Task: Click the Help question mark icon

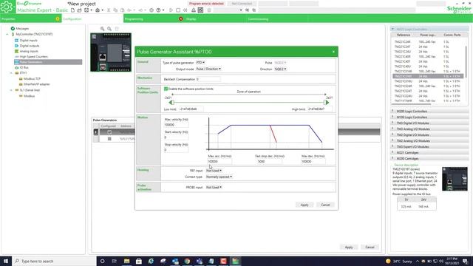Action: tap(158, 10)
